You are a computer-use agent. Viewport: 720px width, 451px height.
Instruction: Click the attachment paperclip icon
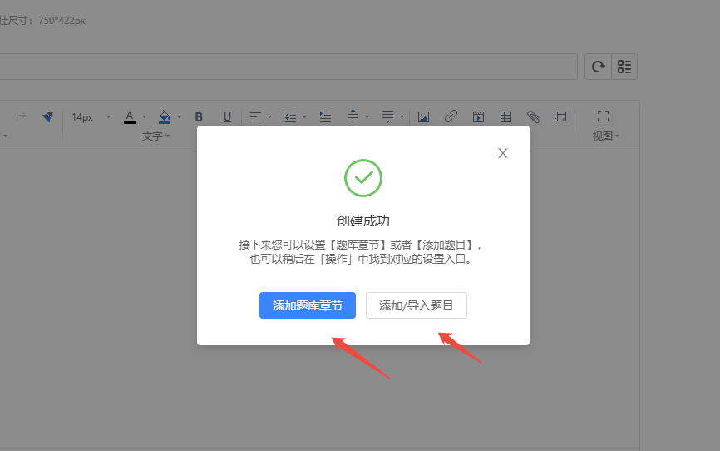click(533, 116)
